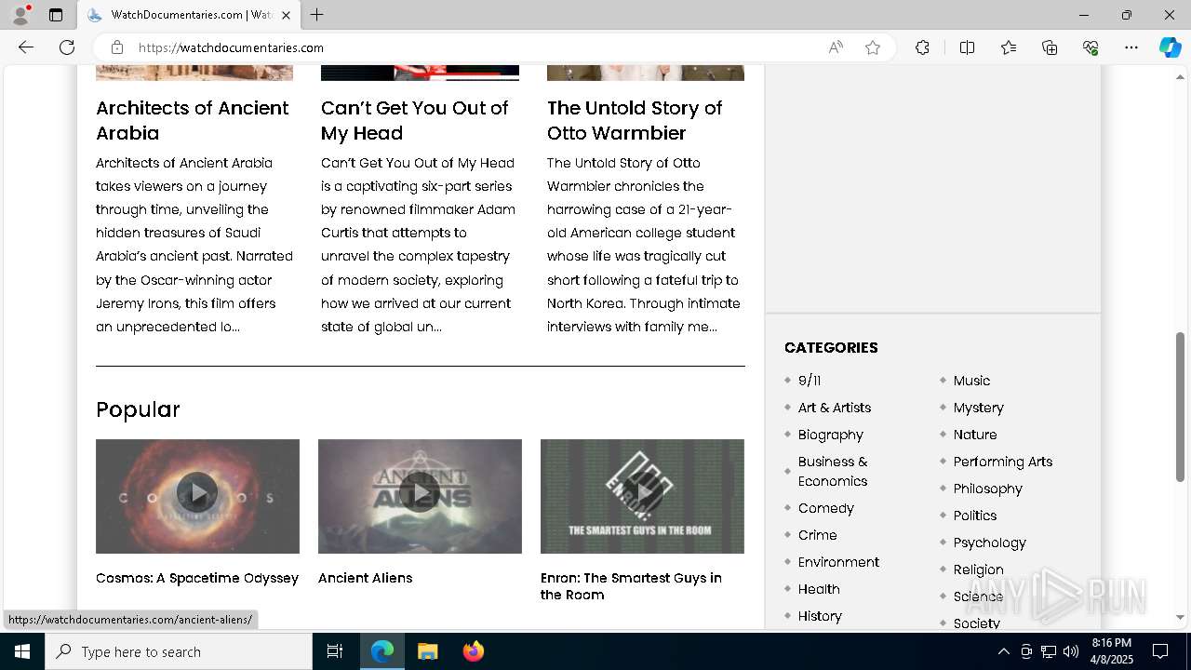This screenshot has height=670, width=1191.
Task: Close the WatchDocumentaries tab
Action: 286,15
